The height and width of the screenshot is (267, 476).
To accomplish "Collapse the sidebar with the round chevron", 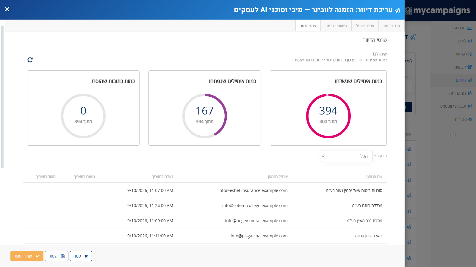I will tap(453, 135).
